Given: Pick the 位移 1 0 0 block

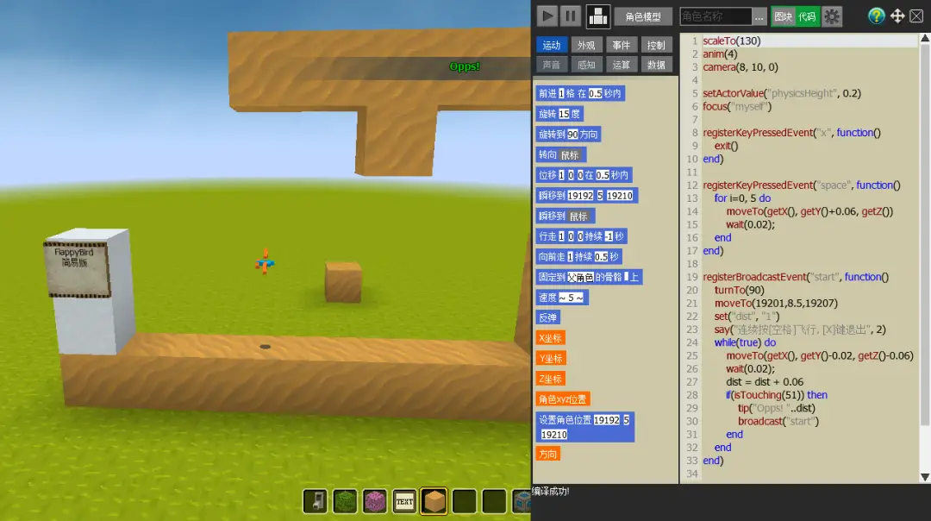Looking at the screenshot, I should 583,175.
